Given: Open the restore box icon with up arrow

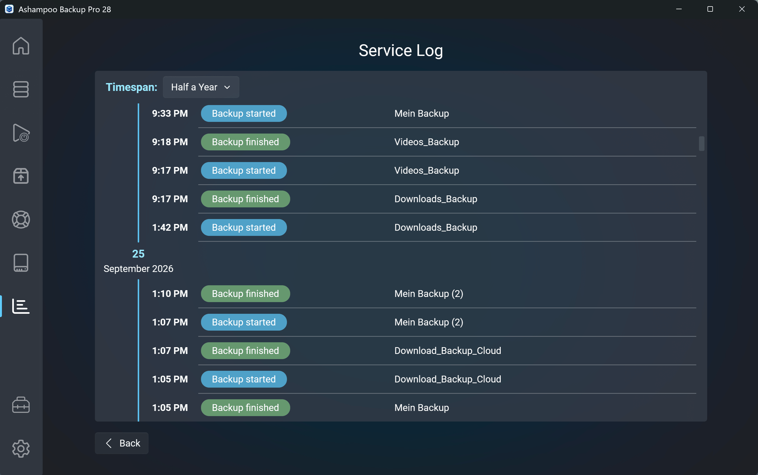Looking at the screenshot, I should point(21,176).
